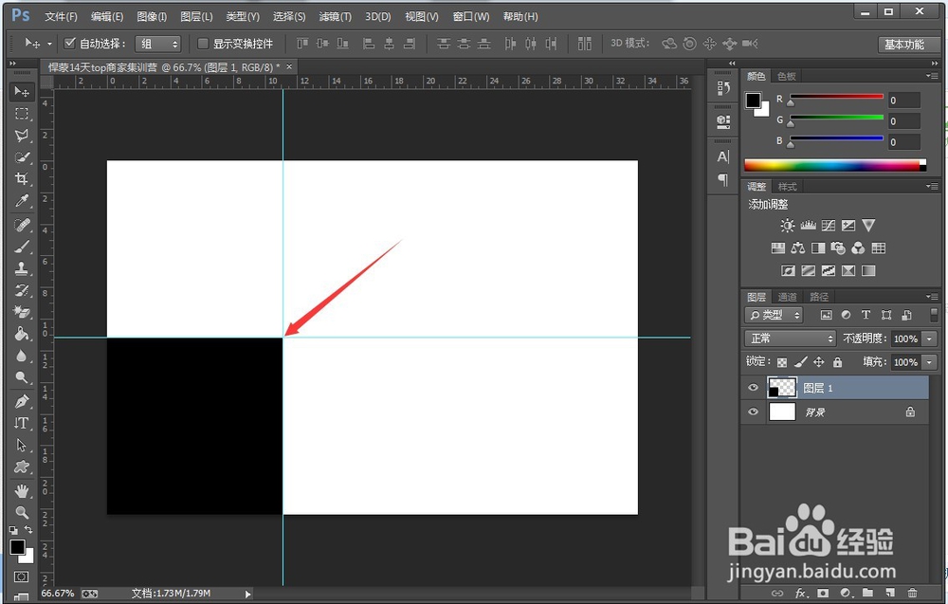Click the Brightness/Contrast adjustment icon

(787, 226)
